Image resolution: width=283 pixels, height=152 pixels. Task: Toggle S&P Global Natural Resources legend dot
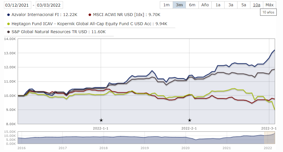tap(8, 32)
